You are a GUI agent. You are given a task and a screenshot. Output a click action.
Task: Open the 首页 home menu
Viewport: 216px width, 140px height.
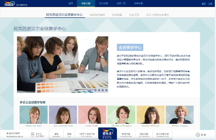[x=71, y=3]
